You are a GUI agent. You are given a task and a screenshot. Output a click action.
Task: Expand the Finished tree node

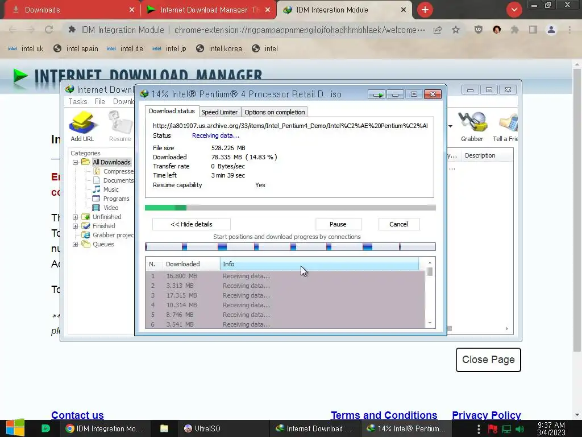(x=76, y=226)
